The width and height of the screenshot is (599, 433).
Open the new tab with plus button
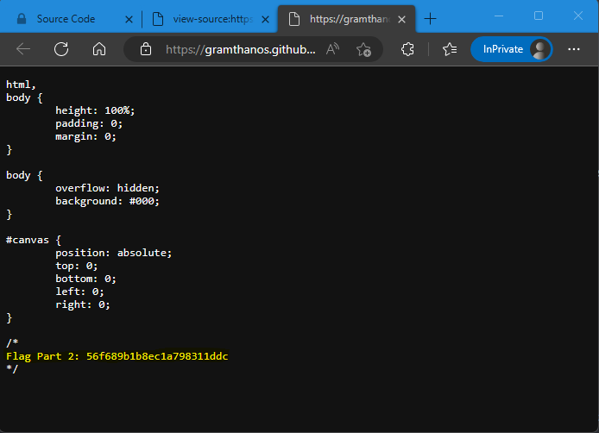pyautogui.click(x=431, y=18)
